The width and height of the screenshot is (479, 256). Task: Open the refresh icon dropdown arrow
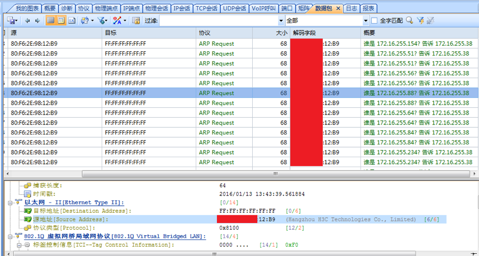point(92,21)
